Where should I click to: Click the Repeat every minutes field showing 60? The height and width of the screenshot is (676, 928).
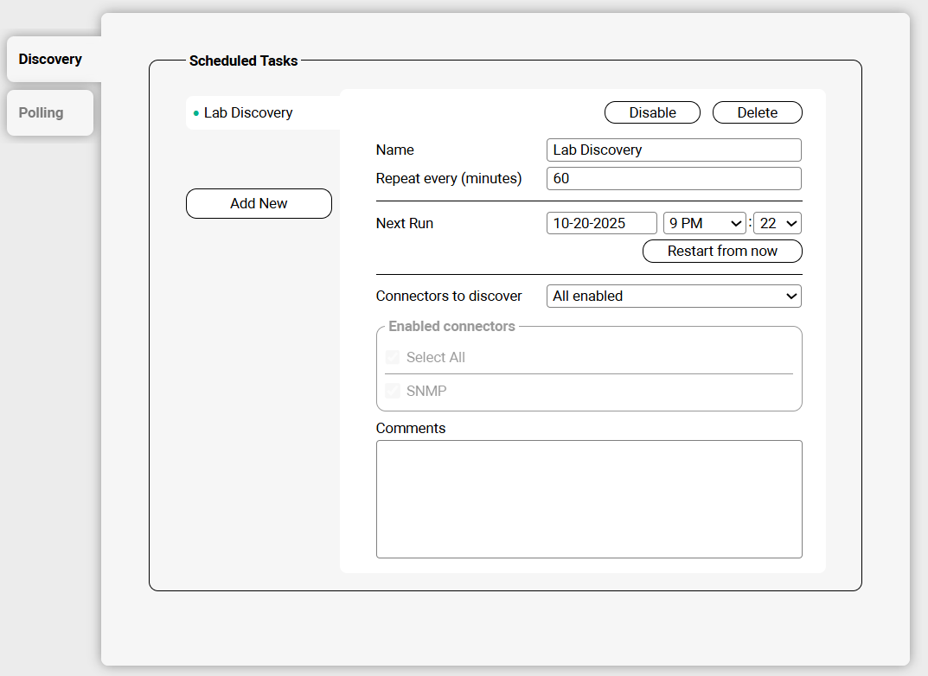point(674,179)
